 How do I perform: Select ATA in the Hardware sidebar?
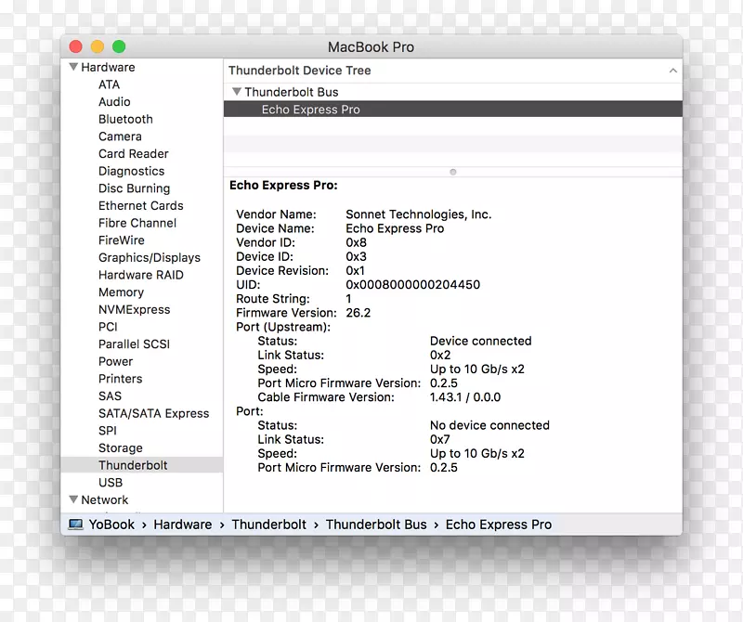(109, 84)
